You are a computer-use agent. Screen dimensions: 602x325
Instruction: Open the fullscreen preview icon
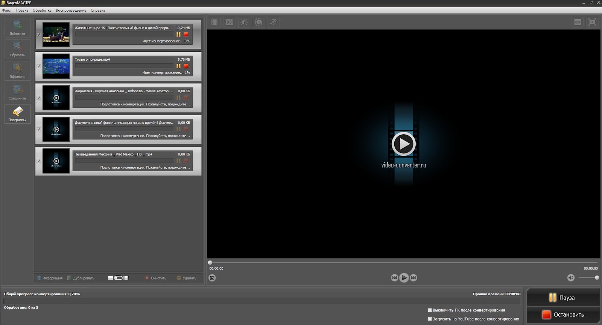[x=592, y=22]
